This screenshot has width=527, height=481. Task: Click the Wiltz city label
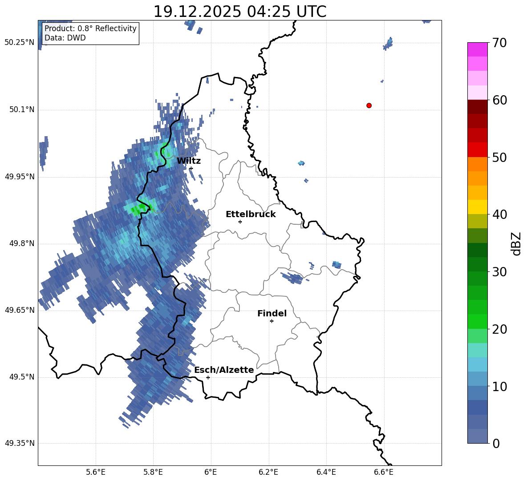189,161
